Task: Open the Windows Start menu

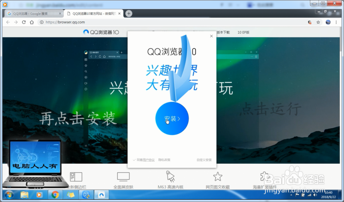Action: [9, 194]
